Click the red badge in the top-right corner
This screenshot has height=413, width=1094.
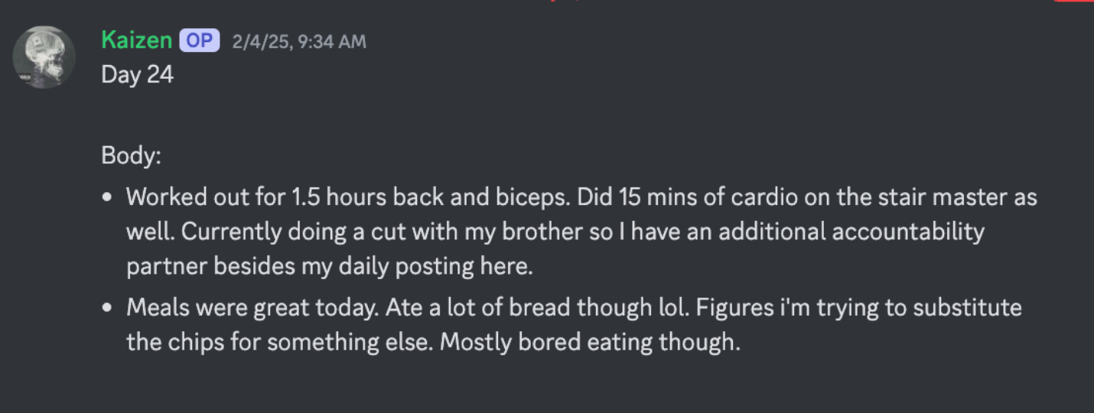click(x=1073, y=1)
